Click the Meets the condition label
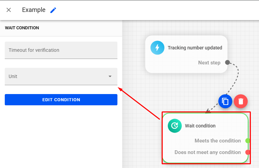 (217, 141)
